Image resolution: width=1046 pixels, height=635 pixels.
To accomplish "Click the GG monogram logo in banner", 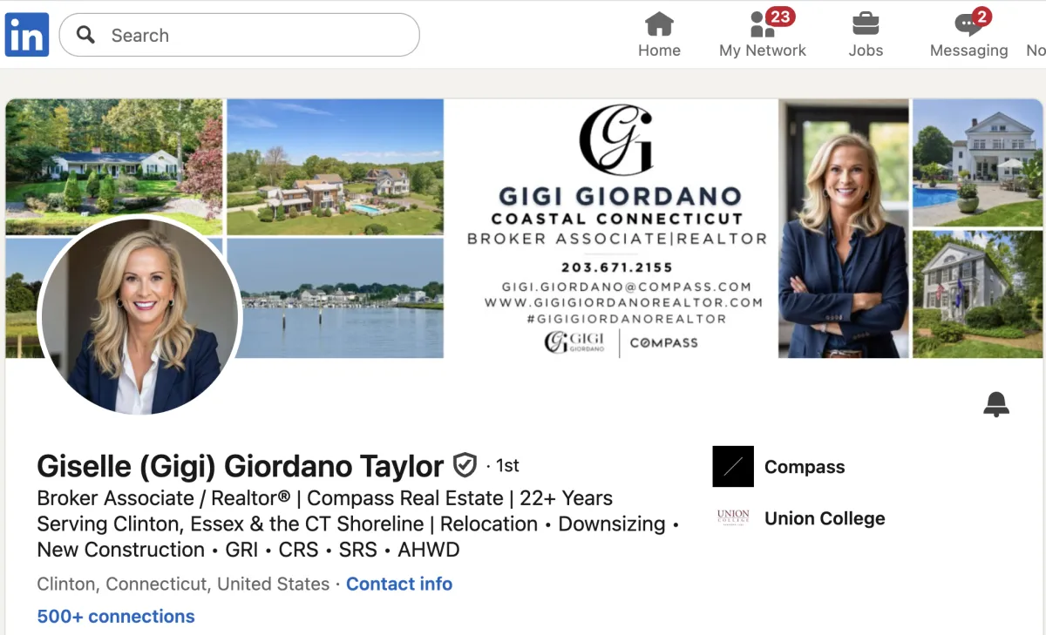I will [x=615, y=139].
